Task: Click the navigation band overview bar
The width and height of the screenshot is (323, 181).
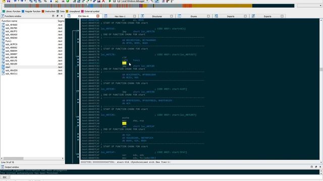Action: pos(149,6)
